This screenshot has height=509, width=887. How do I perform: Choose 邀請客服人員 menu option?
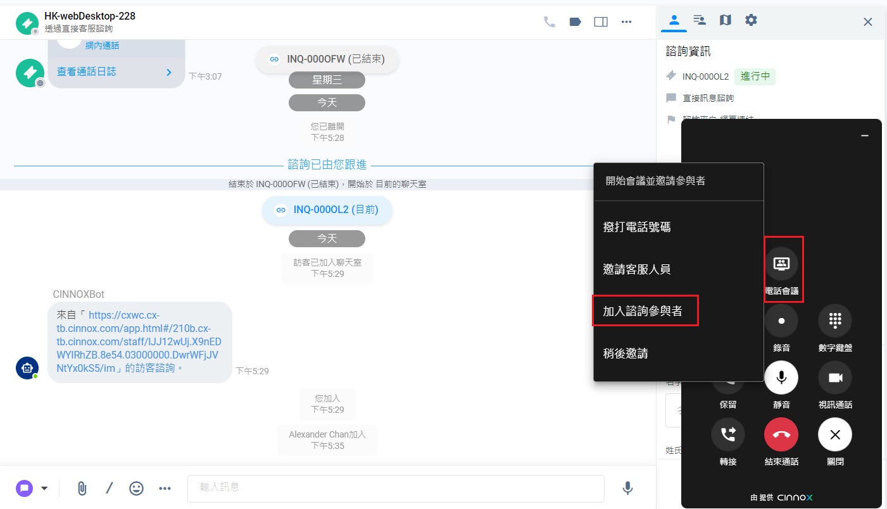[x=679, y=269]
